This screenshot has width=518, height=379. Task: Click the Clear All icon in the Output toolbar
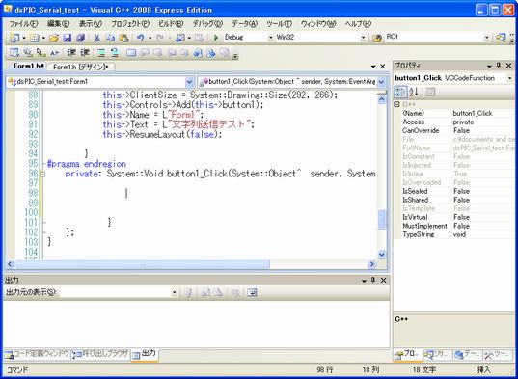[x=235, y=292]
